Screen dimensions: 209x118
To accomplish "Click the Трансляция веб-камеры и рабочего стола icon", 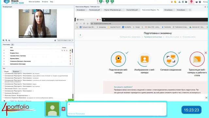I will [x=197, y=59].
